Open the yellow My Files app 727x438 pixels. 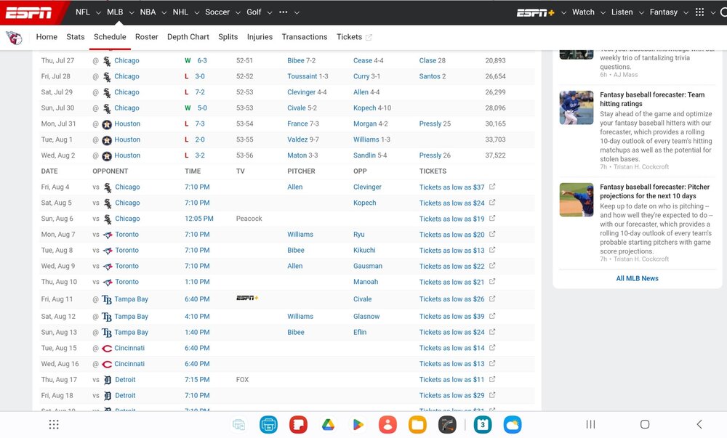click(x=417, y=424)
